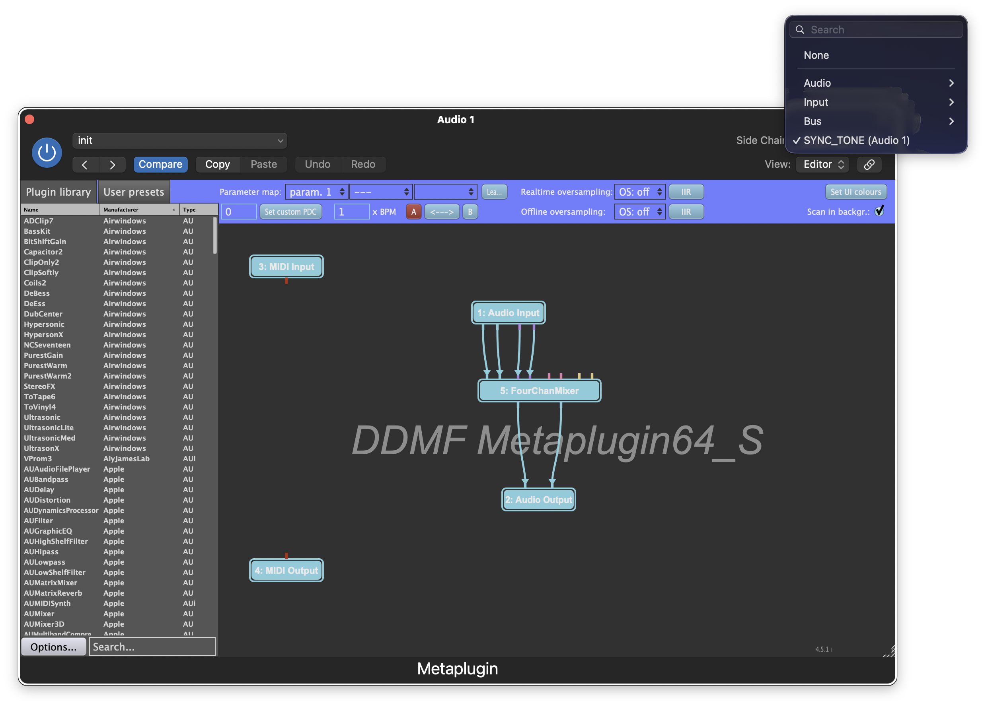Go to next preset arrow
Screen dimensions: 986x707
tap(112, 165)
